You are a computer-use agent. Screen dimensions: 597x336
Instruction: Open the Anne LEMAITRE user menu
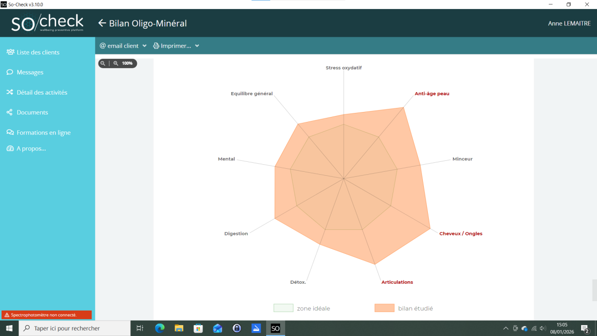pyautogui.click(x=569, y=23)
